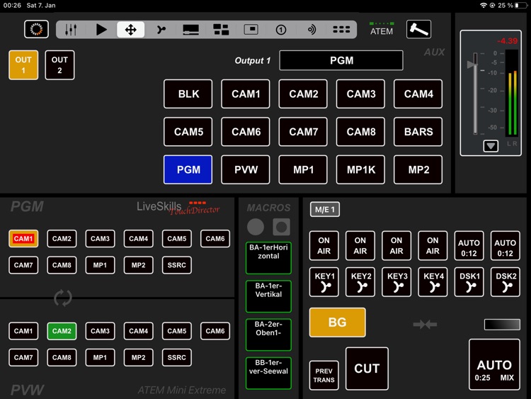Viewport: 531px width, 399px height.
Task: Select CAM1 in the PGM row
Action: pos(23,239)
